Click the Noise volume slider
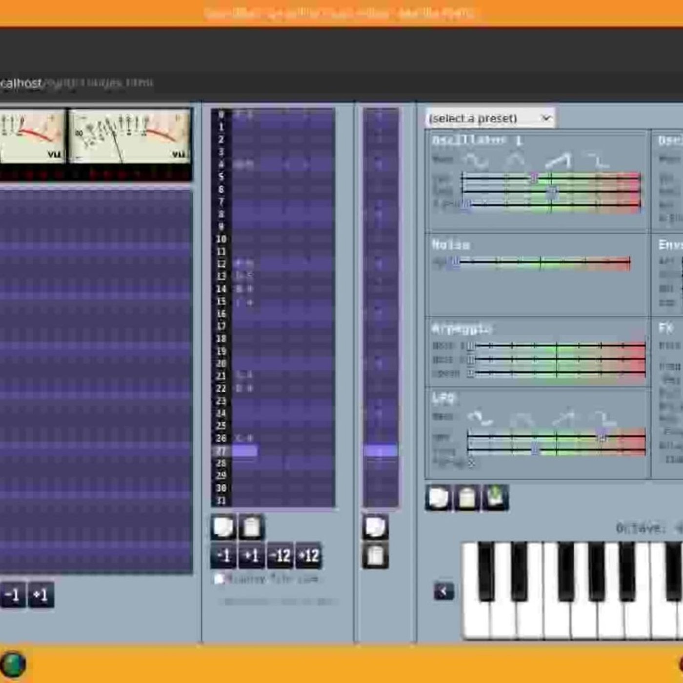Screen dimensions: 683x683 pos(542,263)
